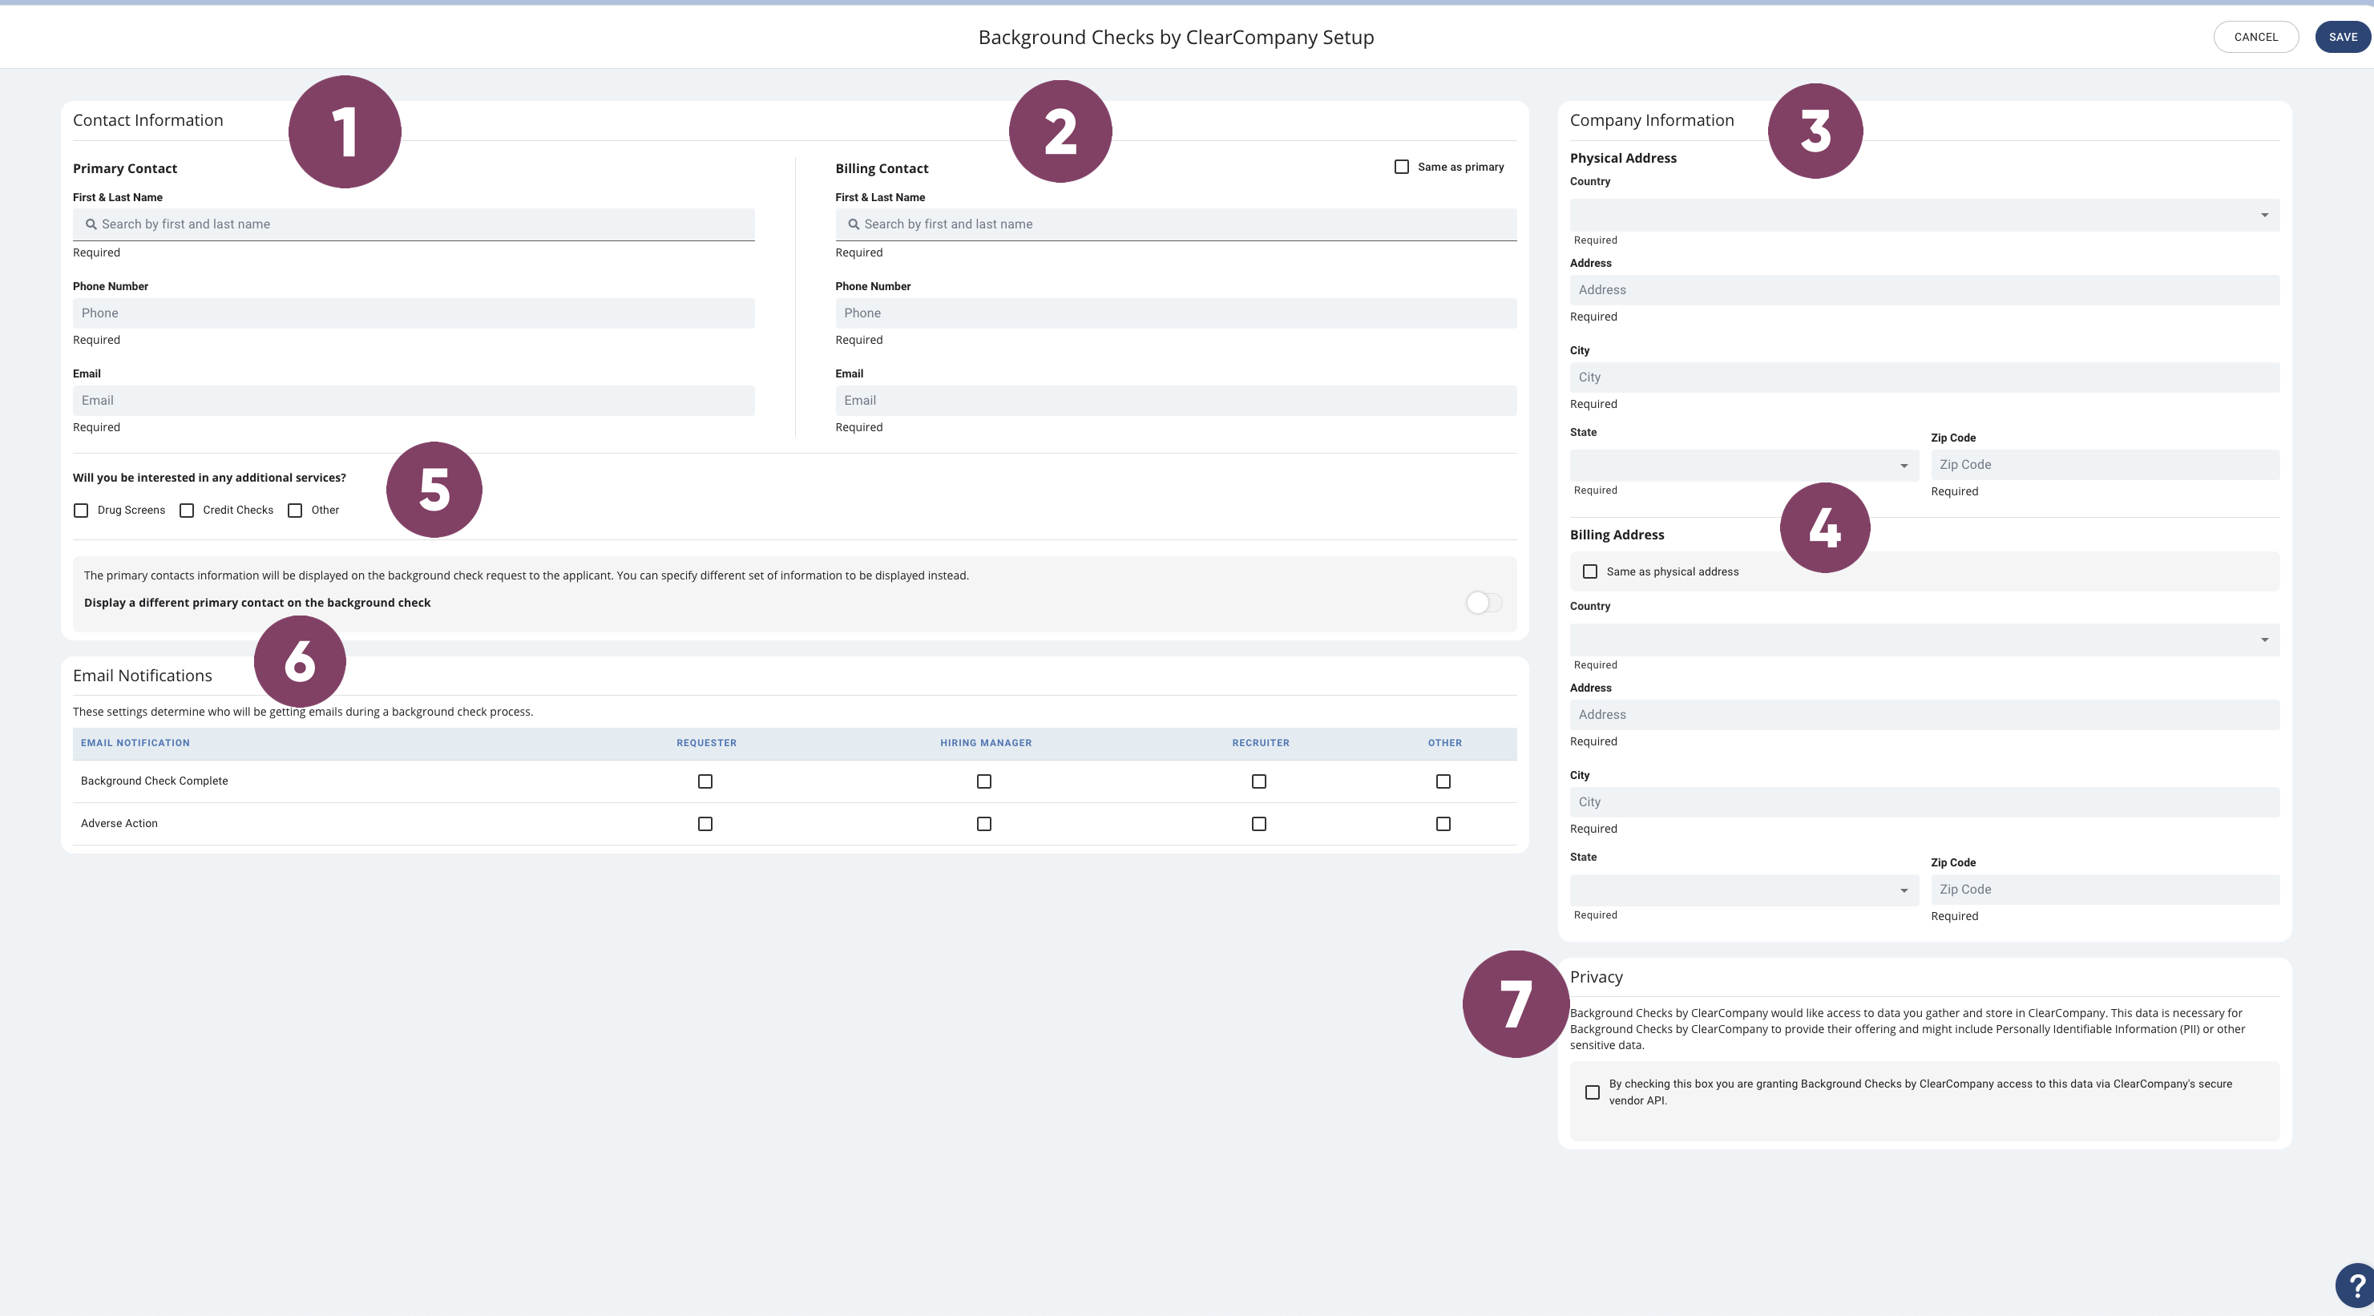2374x1316 pixels.
Task: Enable the Drug Screens checkbox
Action: click(81, 511)
